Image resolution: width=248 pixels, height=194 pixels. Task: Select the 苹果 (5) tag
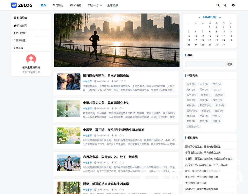coord(216,116)
